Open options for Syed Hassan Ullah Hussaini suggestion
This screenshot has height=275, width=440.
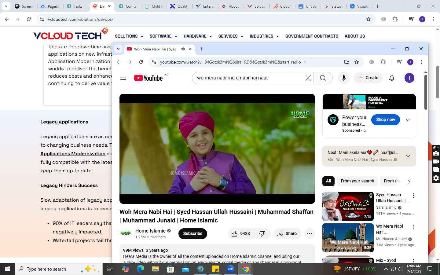[x=414, y=196]
